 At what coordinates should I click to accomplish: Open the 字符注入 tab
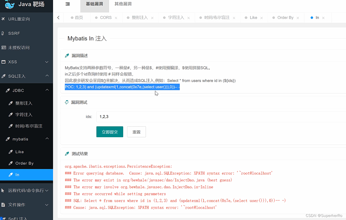176,18
